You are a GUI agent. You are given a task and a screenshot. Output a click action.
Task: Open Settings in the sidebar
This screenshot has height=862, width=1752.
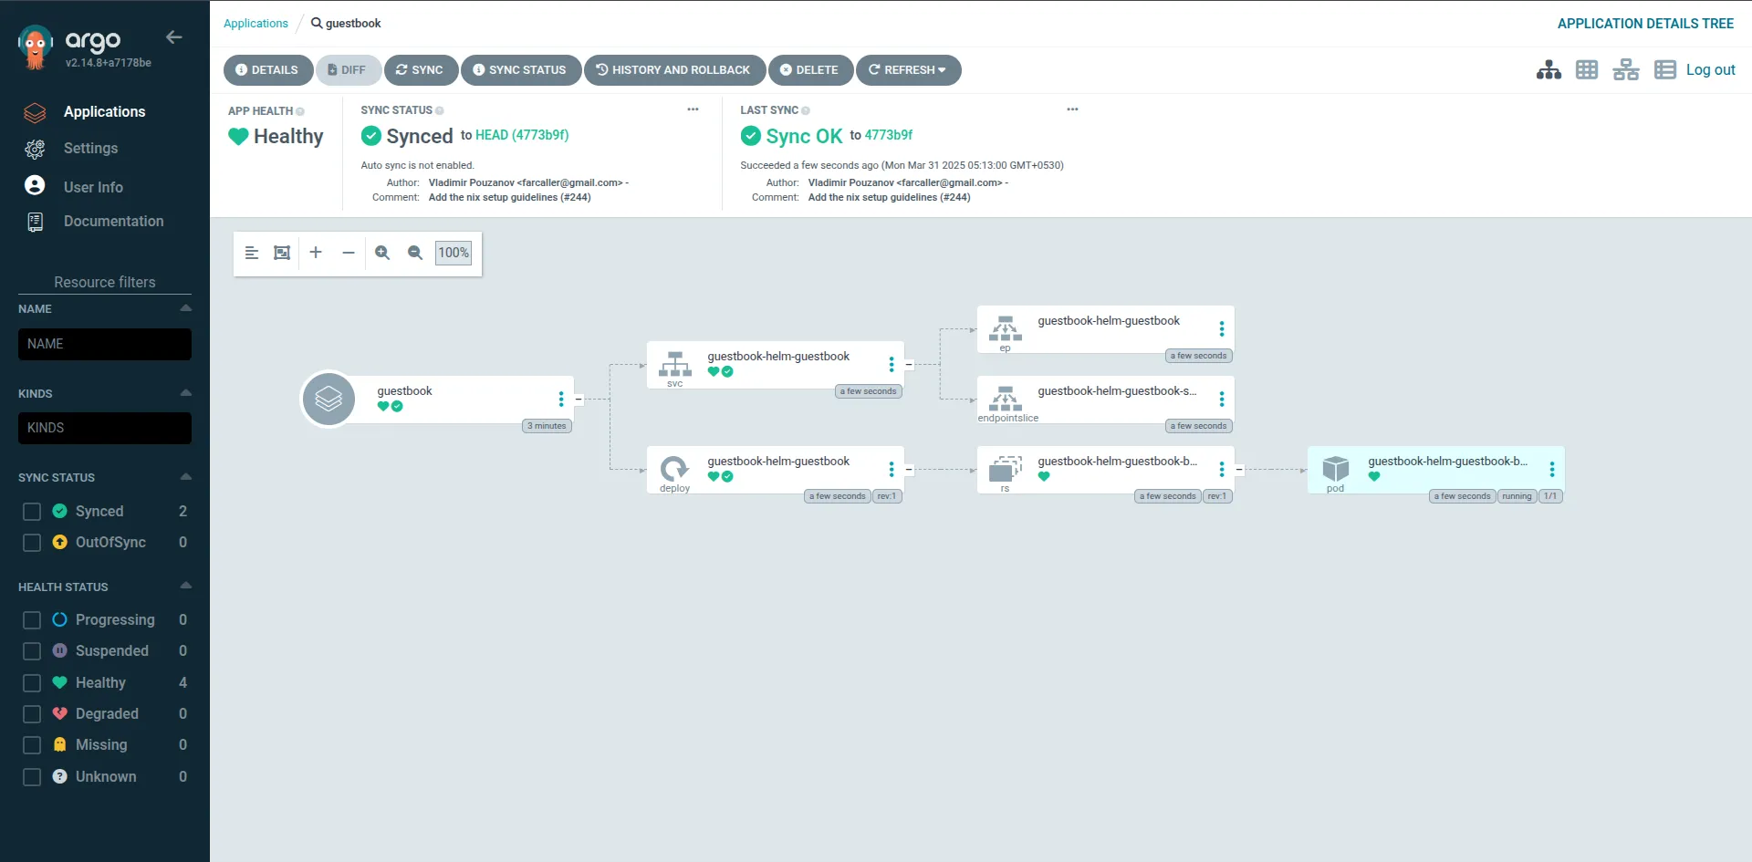(x=90, y=148)
